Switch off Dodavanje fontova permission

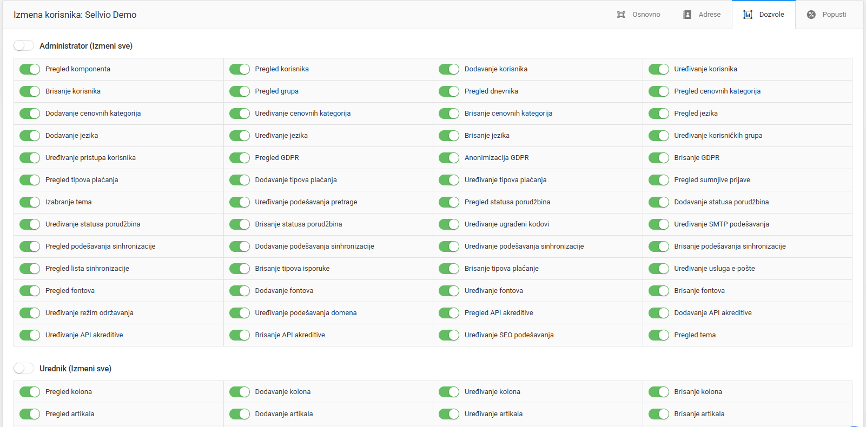[239, 291]
